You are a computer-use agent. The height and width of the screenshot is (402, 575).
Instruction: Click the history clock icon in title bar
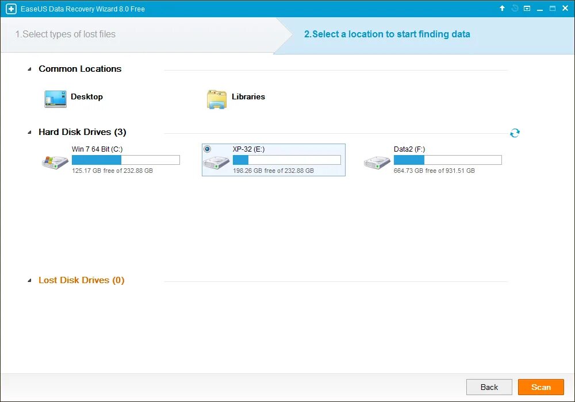pyautogui.click(x=515, y=8)
